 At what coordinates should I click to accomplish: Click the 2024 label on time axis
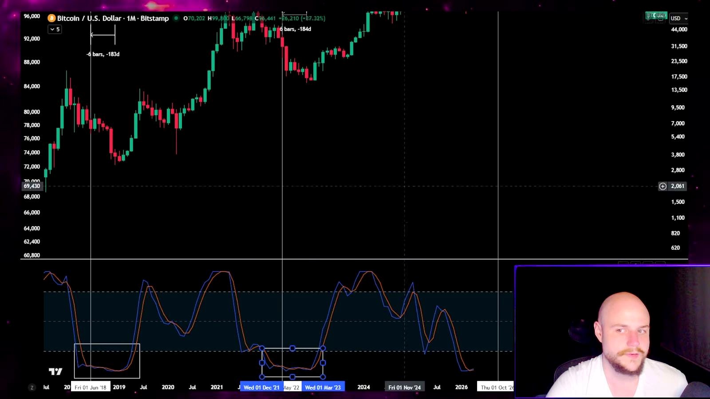tap(363, 387)
